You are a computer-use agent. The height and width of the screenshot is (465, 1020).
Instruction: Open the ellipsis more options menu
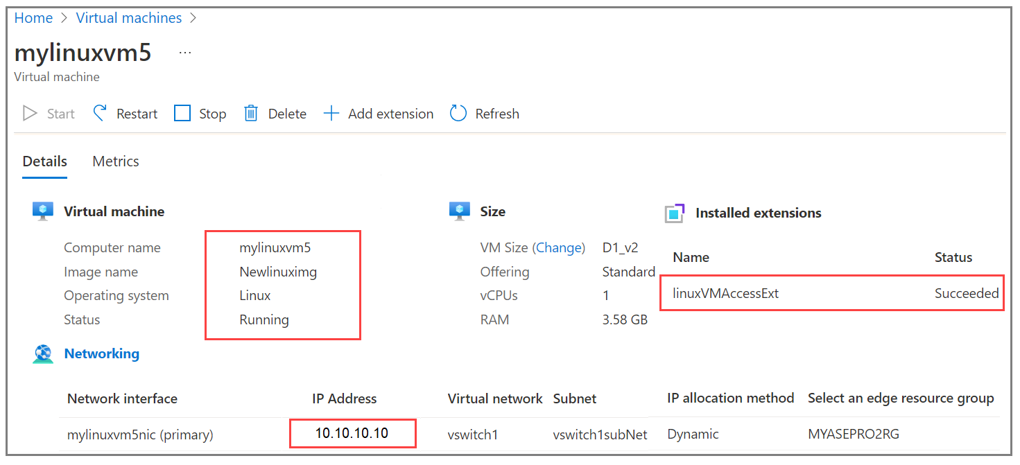coord(185,53)
